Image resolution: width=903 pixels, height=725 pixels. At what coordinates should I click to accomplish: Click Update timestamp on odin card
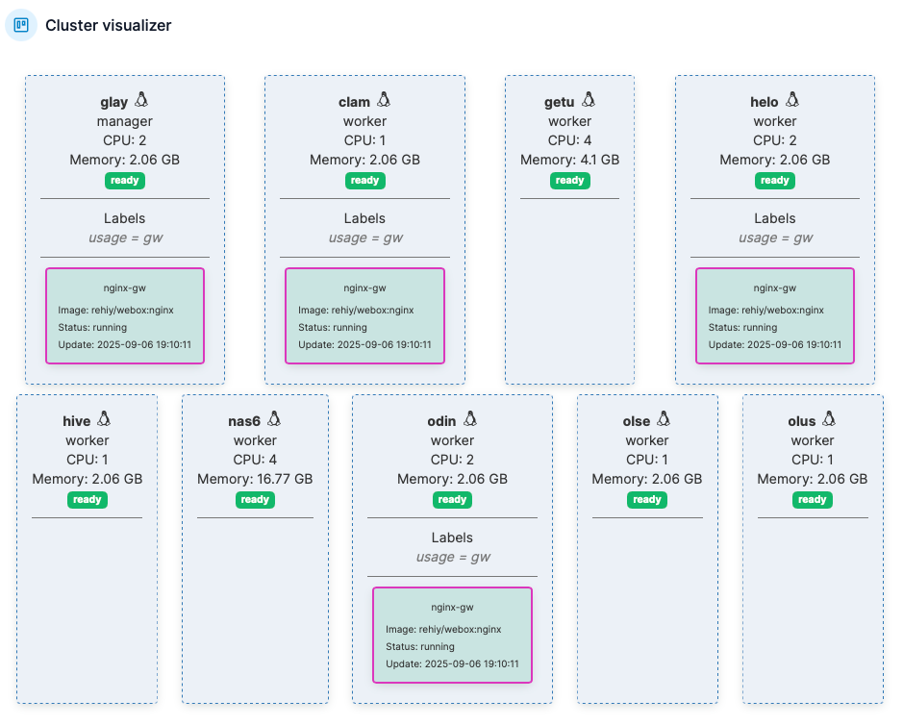(452, 663)
